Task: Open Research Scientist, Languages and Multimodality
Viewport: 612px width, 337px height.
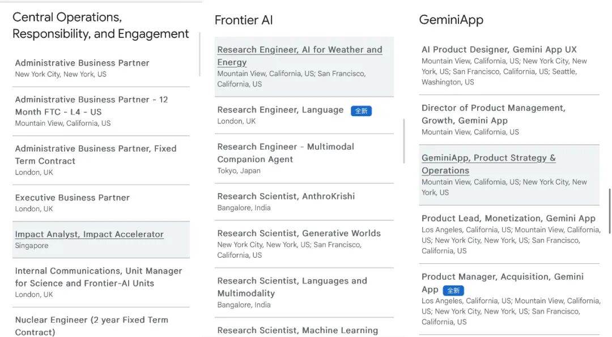Action: click(x=292, y=287)
